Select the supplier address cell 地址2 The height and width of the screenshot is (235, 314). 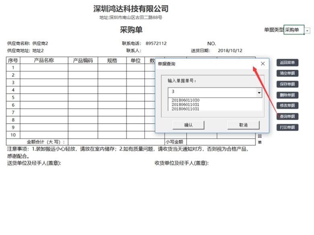click(38, 51)
